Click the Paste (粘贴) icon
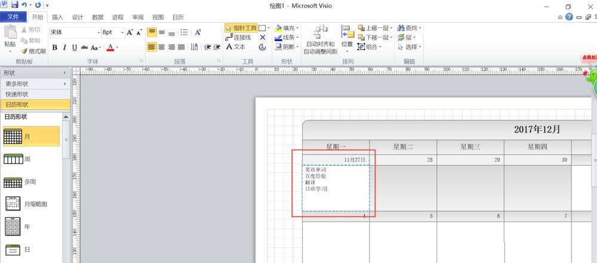The width and height of the screenshot is (597, 263). coord(10,33)
